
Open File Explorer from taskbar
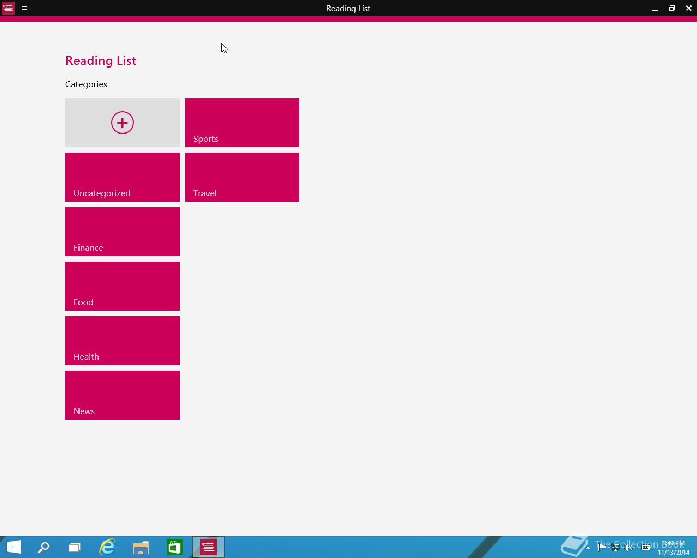[x=140, y=547]
